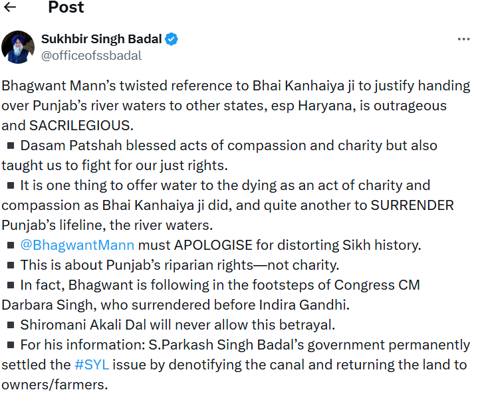Open the post's more options ellipsis menu
The height and width of the screenshot is (398, 478).
(x=463, y=39)
